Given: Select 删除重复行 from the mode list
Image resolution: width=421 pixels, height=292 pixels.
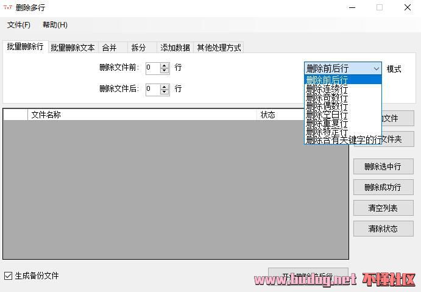Looking at the screenshot, I should pyautogui.click(x=343, y=123).
